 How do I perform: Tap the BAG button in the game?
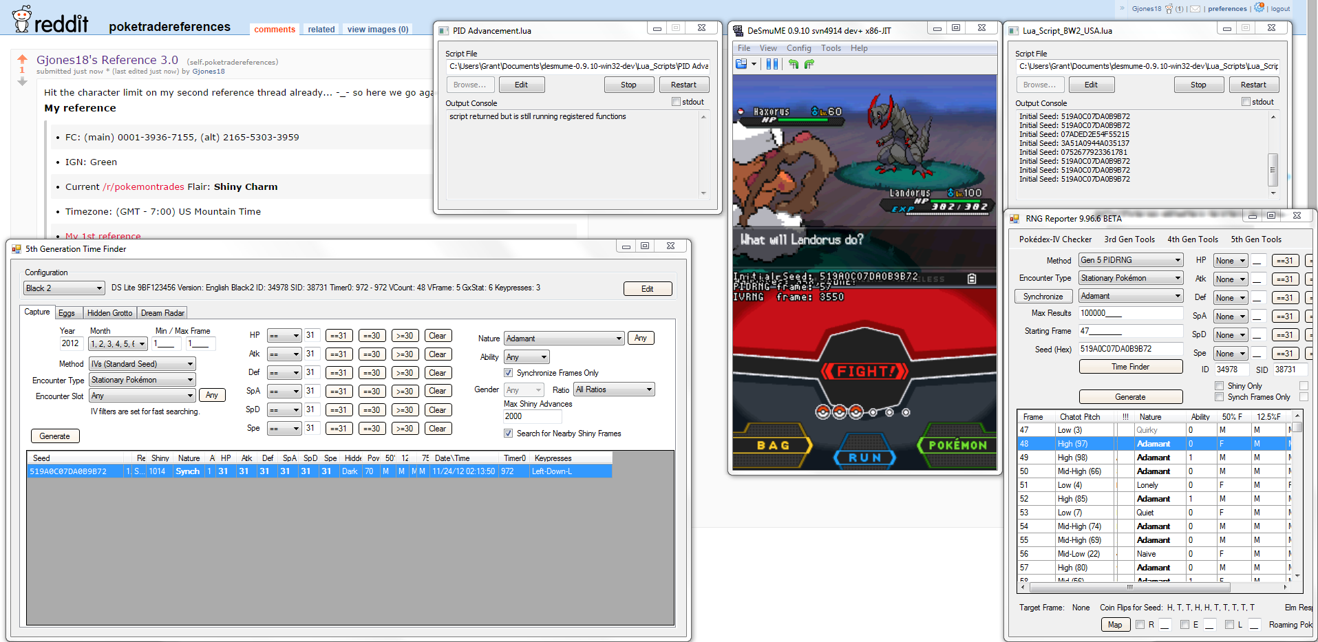click(x=772, y=445)
